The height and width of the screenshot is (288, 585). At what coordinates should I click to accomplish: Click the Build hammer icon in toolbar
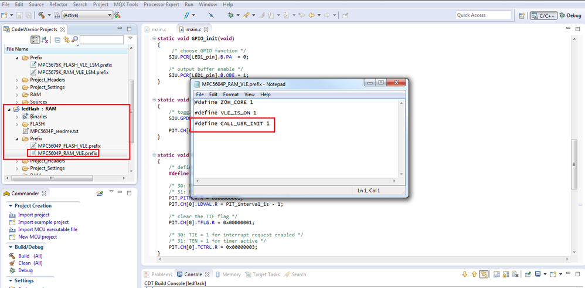pyautogui.click(x=40, y=15)
